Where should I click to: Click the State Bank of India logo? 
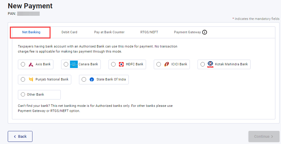click(92, 80)
